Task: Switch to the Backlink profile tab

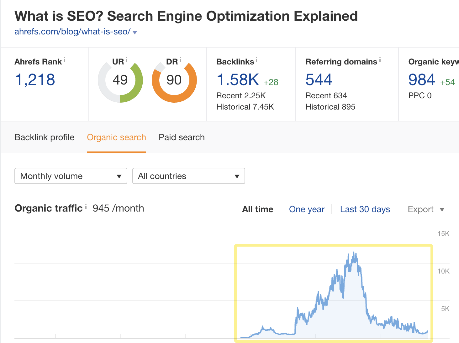Action: 45,137
